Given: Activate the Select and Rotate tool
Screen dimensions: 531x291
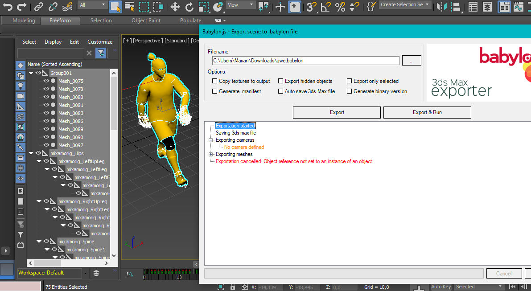Looking at the screenshot, I should pyautogui.click(x=189, y=6).
